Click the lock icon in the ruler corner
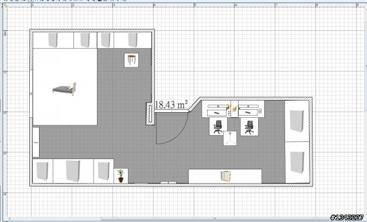 point(5,6)
